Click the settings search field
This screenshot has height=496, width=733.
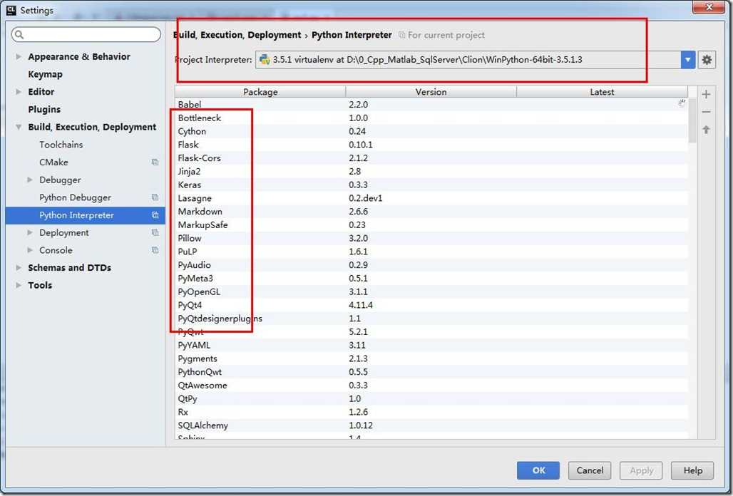(86, 34)
